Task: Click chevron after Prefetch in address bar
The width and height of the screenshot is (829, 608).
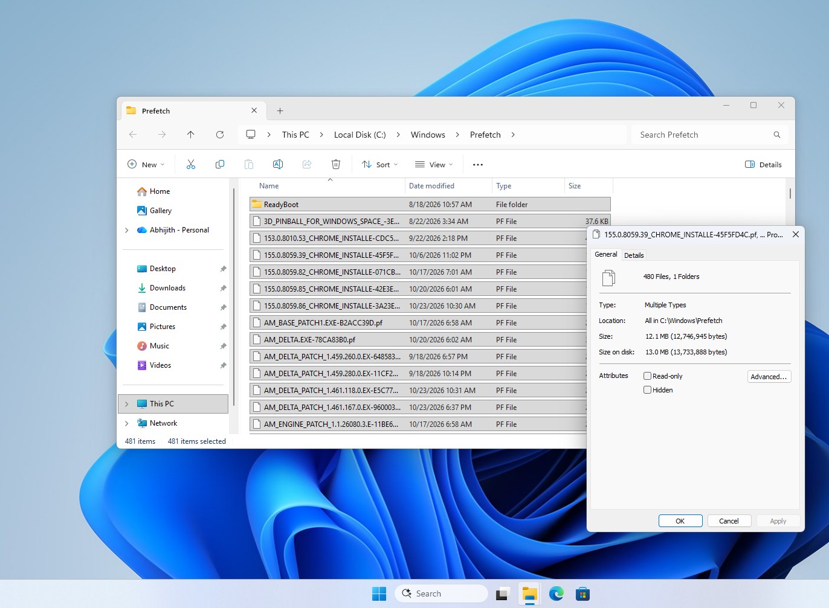Action: click(513, 135)
